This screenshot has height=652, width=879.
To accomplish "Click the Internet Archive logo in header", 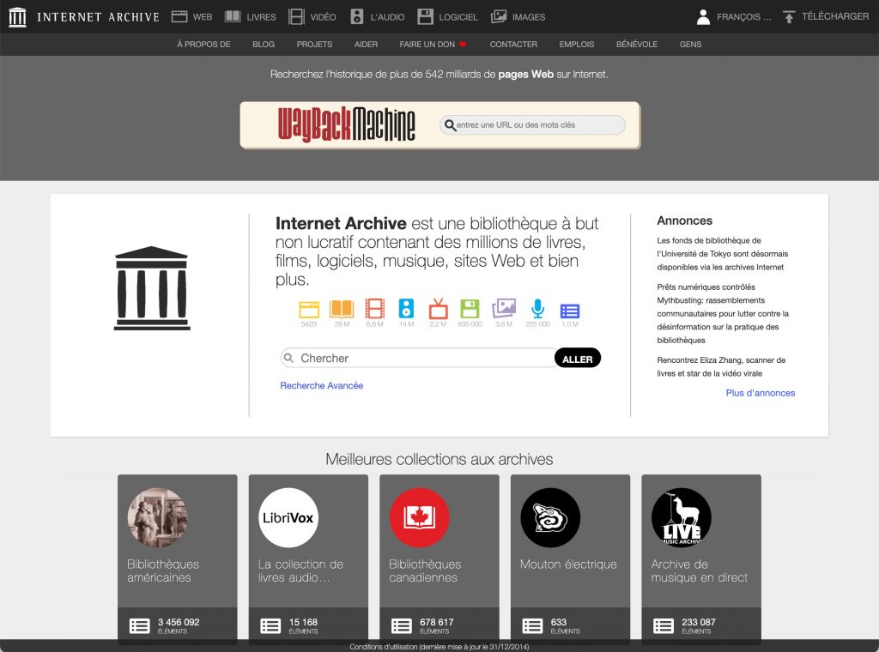I will [x=84, y=16].
